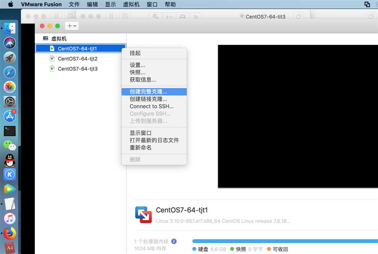
Task: Click the CentOS7-64-tjt1 VM status icon in list
Action: coord(52,49)
